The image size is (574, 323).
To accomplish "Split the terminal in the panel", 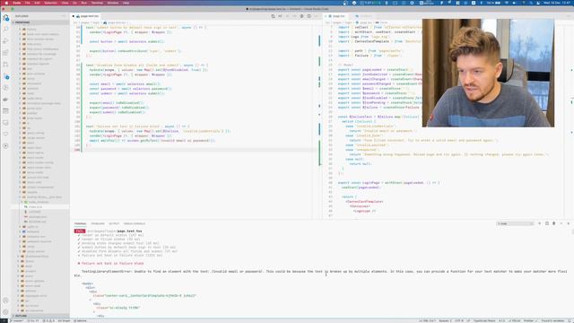I will click(547, 223).
